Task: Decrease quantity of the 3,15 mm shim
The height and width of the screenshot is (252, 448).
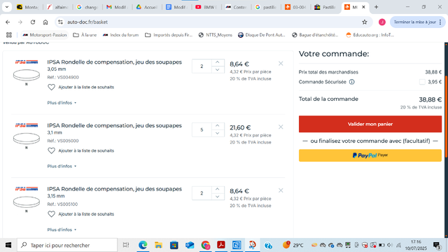Action: point(218,197)
